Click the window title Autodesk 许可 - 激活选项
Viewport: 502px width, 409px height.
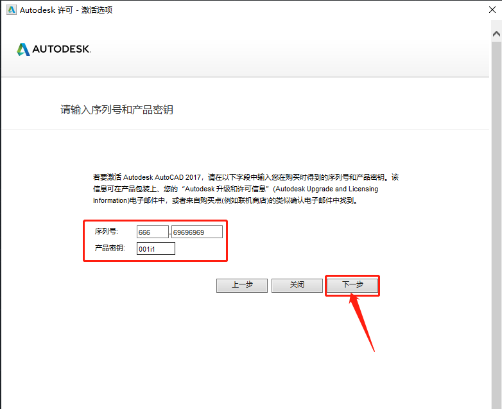tap(66, 10)
